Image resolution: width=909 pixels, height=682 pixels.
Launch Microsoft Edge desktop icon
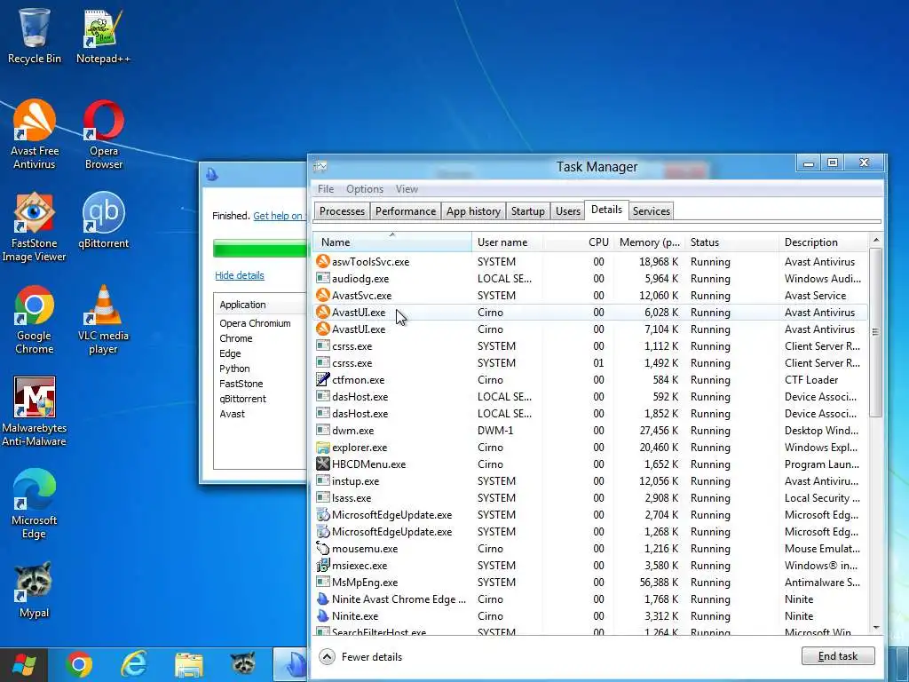[x=35, y=504]
